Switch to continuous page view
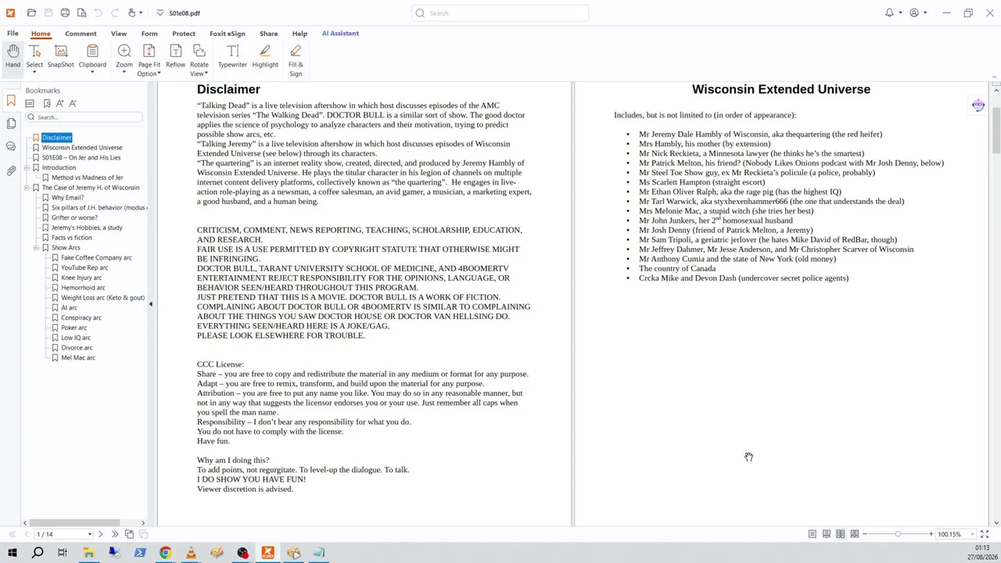This screenshot has height=563, width=1001. click(x=826, y=534)
